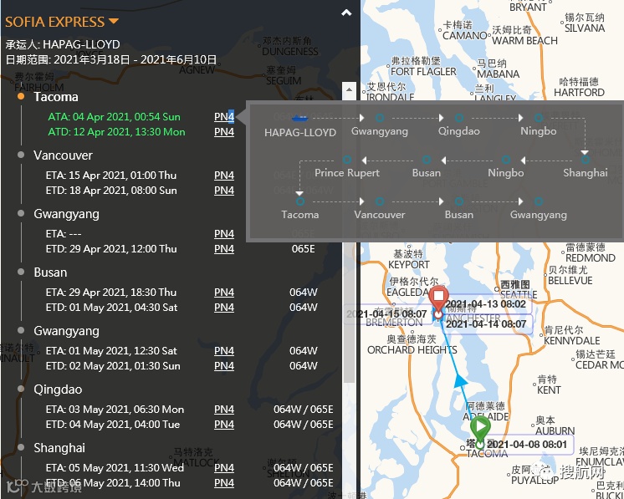
Task: Click the scrollbar up arrow in the schedule list
Action: click(349, 89)
